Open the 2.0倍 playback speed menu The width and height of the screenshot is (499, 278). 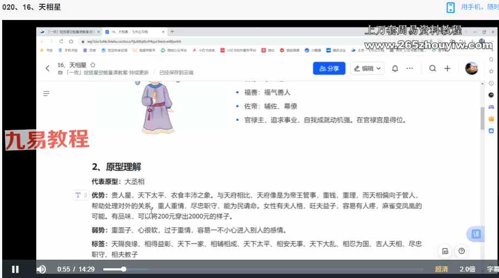(x=467, y=269)
